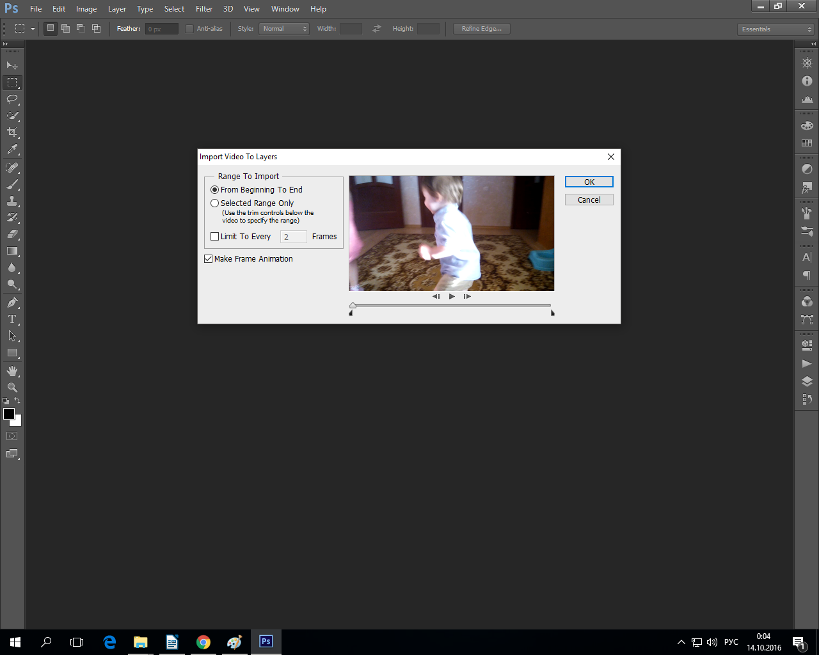Cancel the Import Video To Layers dialog
The height and width of the screenshot is (655, 819).
tap(589, 200)
